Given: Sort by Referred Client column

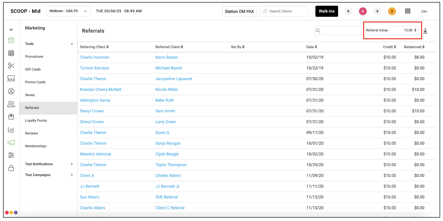Looking at the screenshot, I should tap(169, 47).
